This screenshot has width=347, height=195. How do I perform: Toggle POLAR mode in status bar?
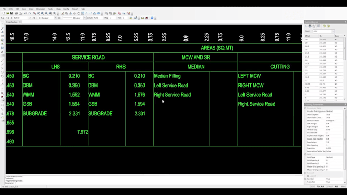click(320, 187)
